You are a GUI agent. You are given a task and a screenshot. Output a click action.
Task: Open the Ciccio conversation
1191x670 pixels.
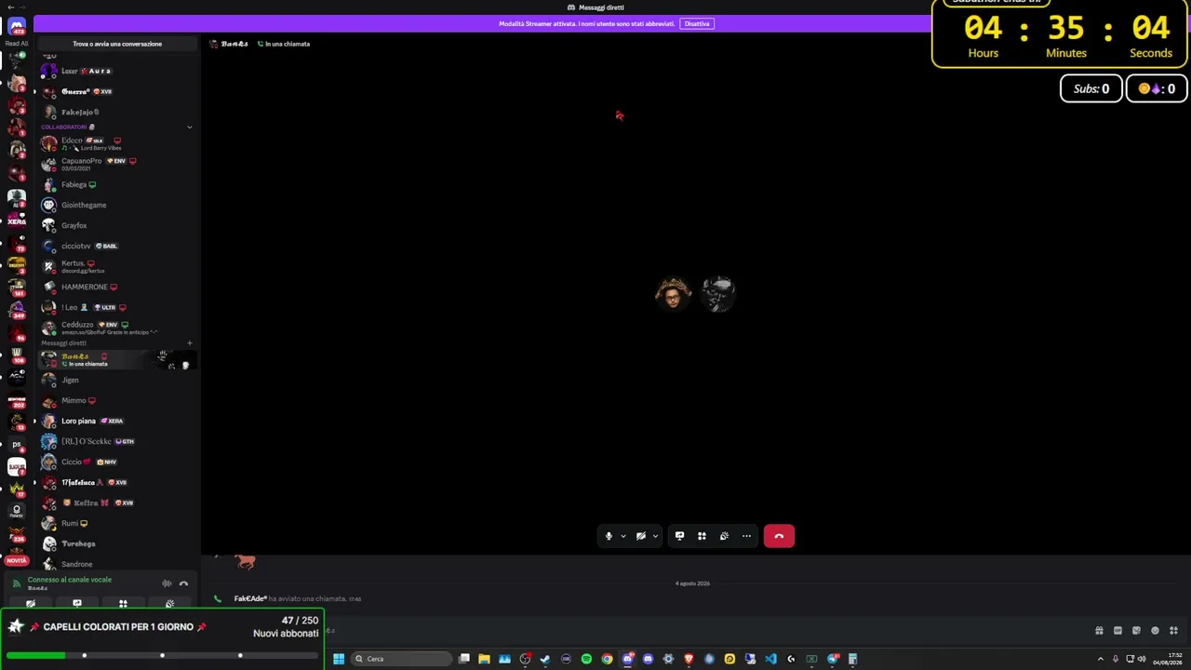coord(115,462)
